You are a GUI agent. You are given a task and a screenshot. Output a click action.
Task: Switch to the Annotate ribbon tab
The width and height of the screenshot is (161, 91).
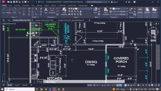(x=17, y=5)
